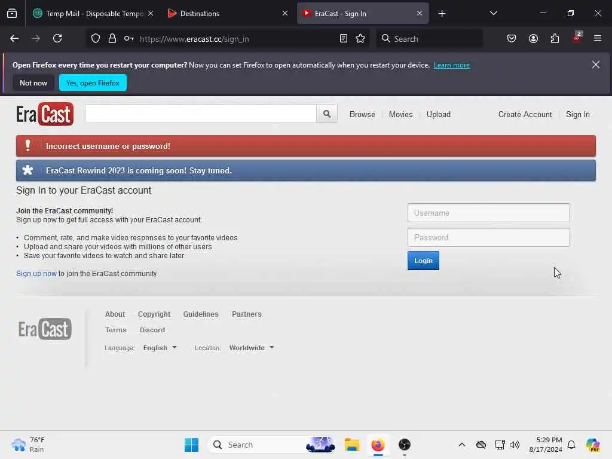This screenshot has width=612, height=459.
Task: Open the volume speaker tray icon
Action: 515,445
